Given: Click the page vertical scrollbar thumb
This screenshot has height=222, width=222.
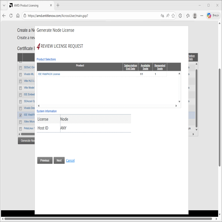Looking at the screenshot, I should tap(219, 118).
